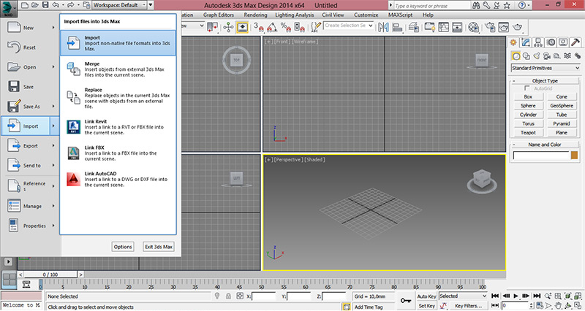
Task: Click the object color swatch
Action: [574, 155]
